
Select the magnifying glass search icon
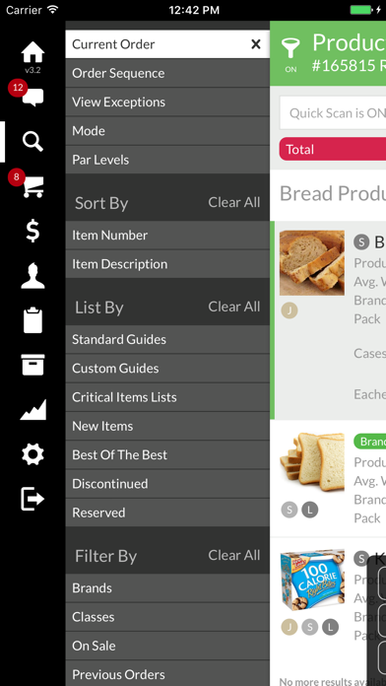[x=32, y=142]
